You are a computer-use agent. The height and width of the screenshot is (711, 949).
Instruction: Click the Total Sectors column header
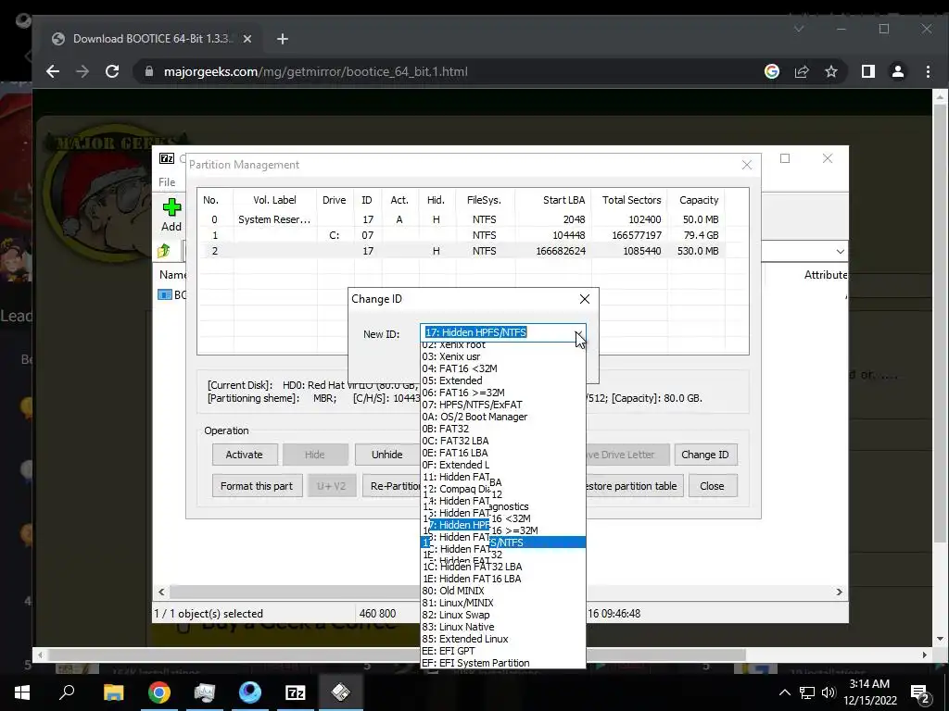630,200
